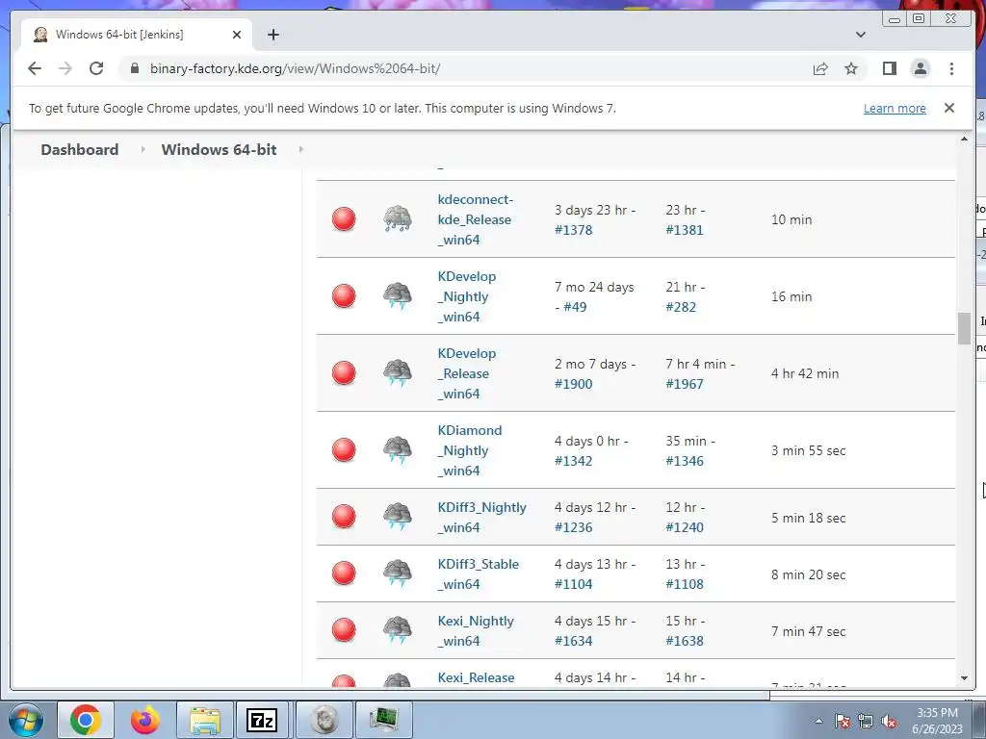Open KDevelop last success build #49
Viewport: 986px width, 739px height.
(575, 307)
